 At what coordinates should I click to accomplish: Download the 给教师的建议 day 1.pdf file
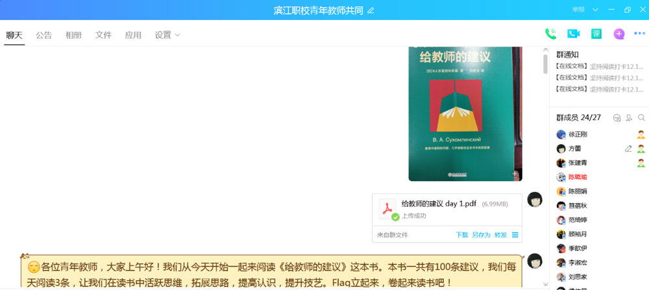click(x=462, y=235)
